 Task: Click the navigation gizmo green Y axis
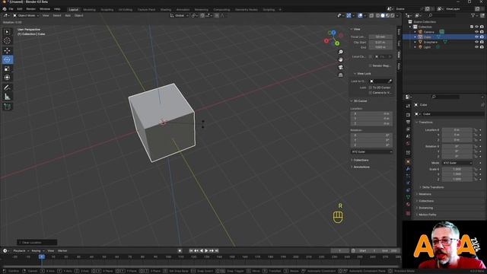337,43
